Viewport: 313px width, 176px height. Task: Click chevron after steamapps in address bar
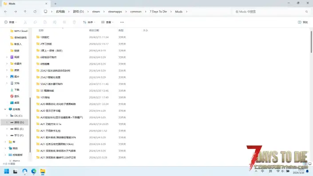(x=126, y=12)
